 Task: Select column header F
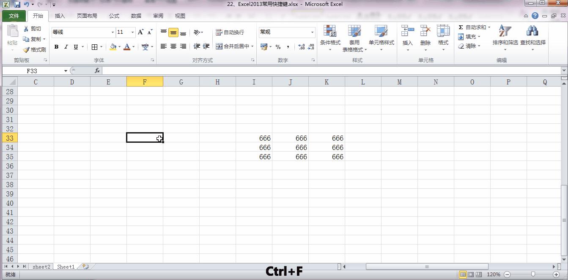coord(145,82)
